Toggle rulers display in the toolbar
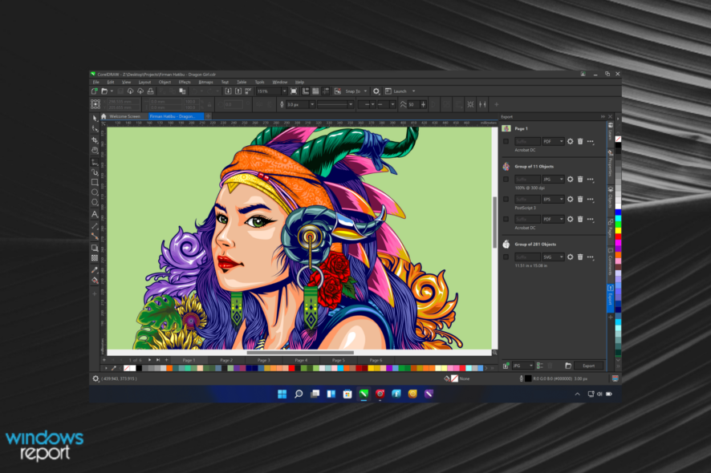This screenshot has height=473, width=711. click(306, 91)
